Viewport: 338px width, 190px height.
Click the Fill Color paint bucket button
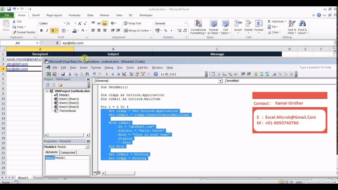tap(74, 31)
